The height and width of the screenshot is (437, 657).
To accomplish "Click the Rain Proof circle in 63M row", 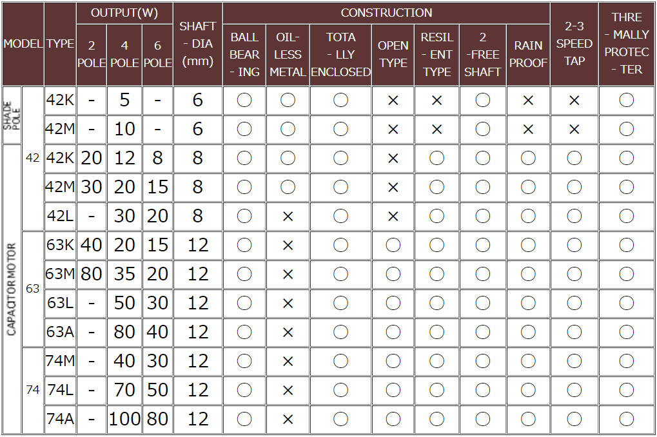I will point(528,275).
